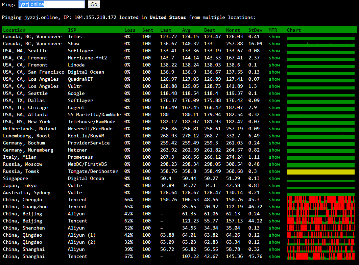Show MTR for Vancouver Shaw row
Image resolution: width=359 pixels, height=265 pixels.
pos(274,44)
